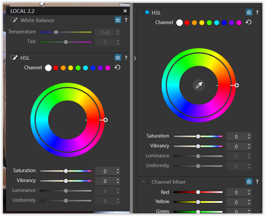Expand the side panel chevron arrow

click(134, 58)
